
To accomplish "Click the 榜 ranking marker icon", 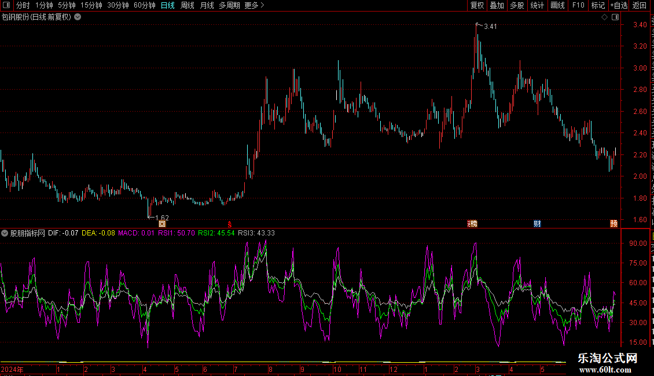I will (473, 224).
